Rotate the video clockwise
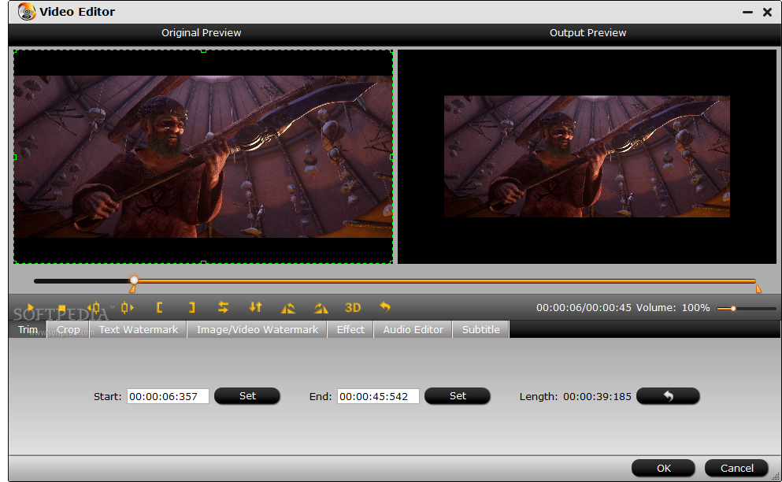Viewport: 782px width, 482px height. pos(321,309)
